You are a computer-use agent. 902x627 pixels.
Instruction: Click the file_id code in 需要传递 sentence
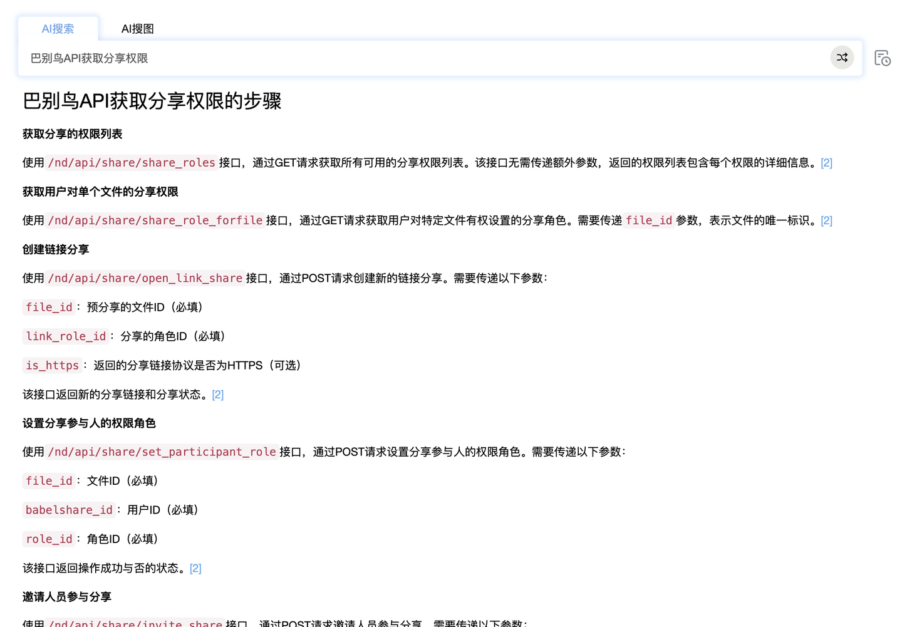pos(649,220)
